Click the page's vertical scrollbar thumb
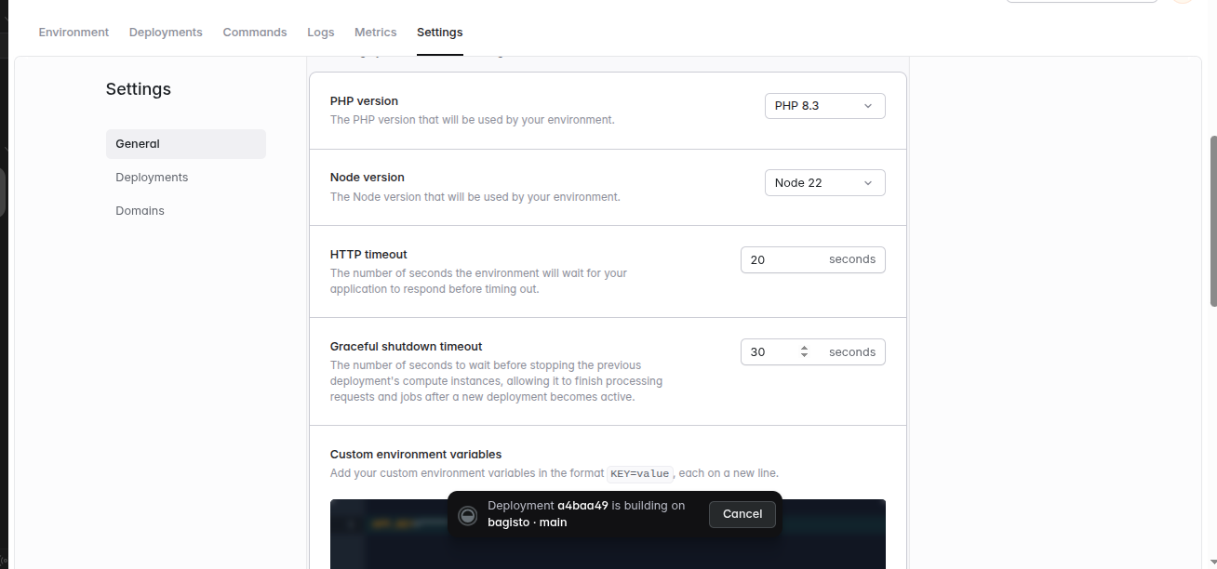This screenshot has height=569, width=1217. click(1213, 221)
